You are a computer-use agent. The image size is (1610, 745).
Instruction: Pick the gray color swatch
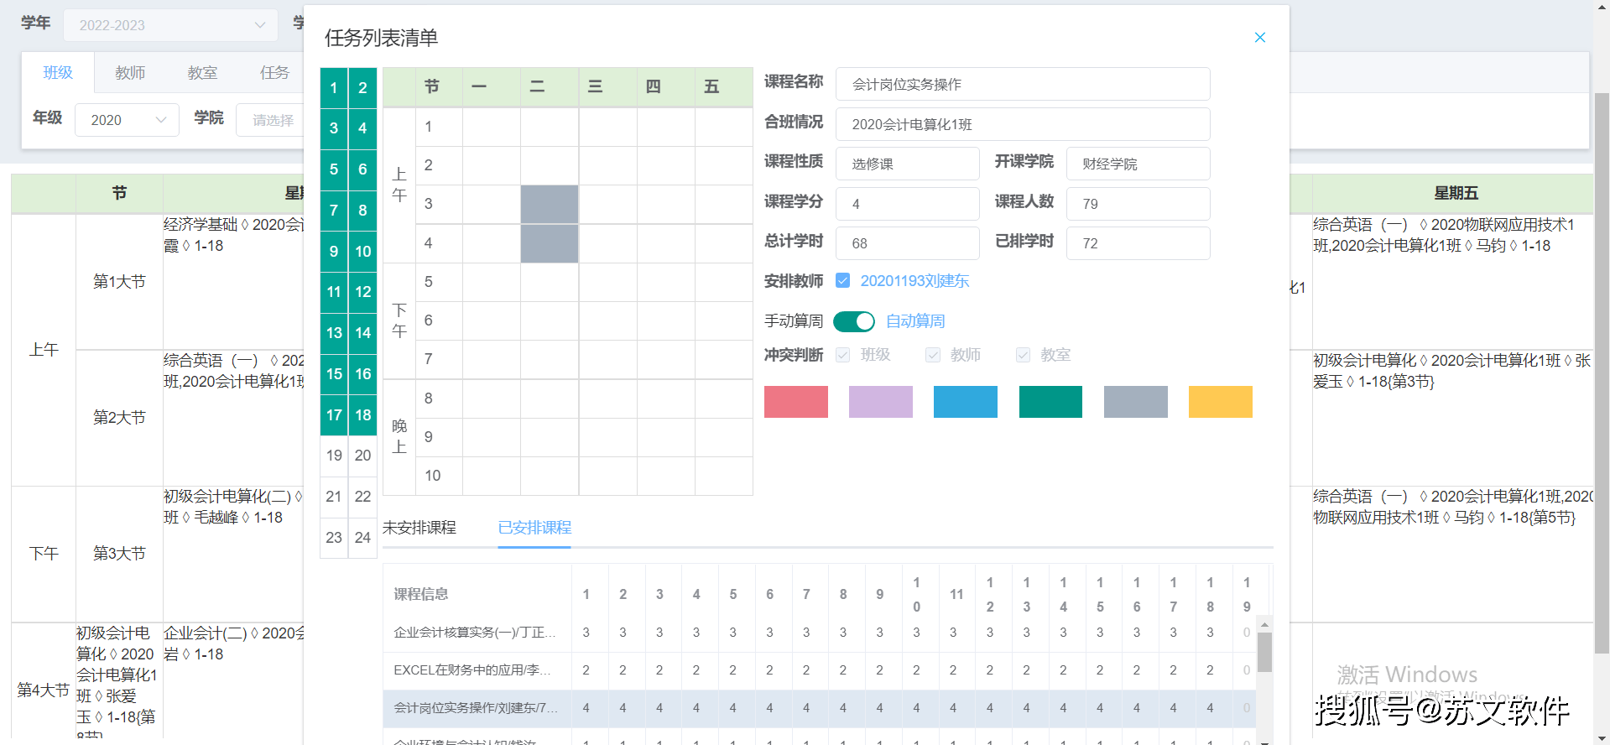(1136, 402)
